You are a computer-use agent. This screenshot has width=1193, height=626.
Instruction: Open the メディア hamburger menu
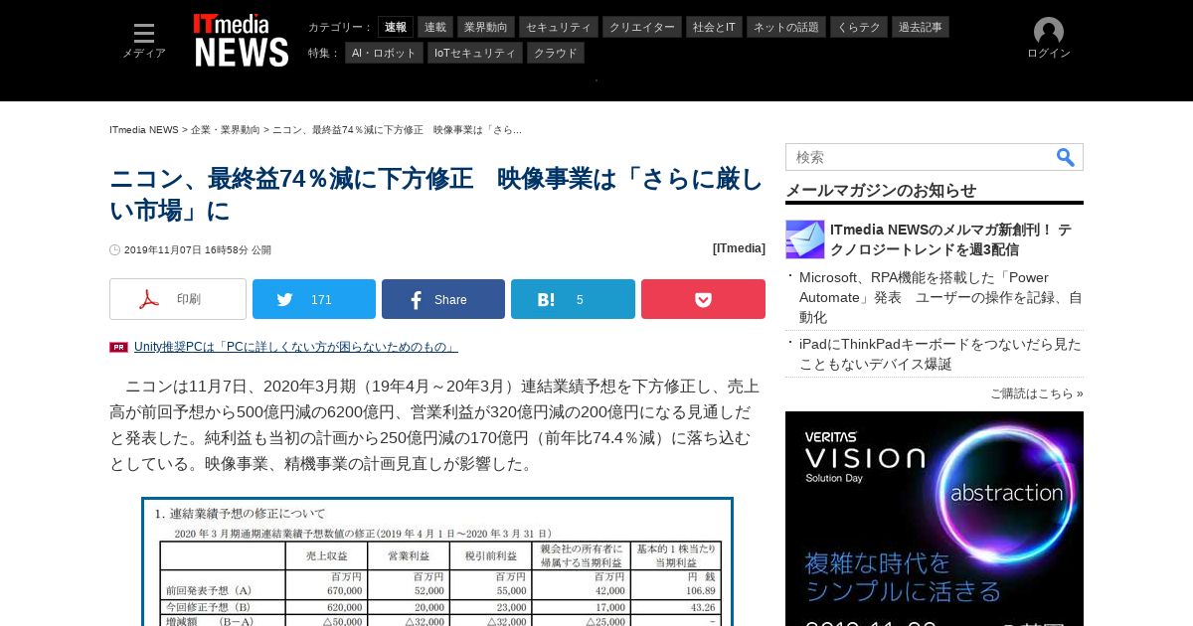(144, 41)
